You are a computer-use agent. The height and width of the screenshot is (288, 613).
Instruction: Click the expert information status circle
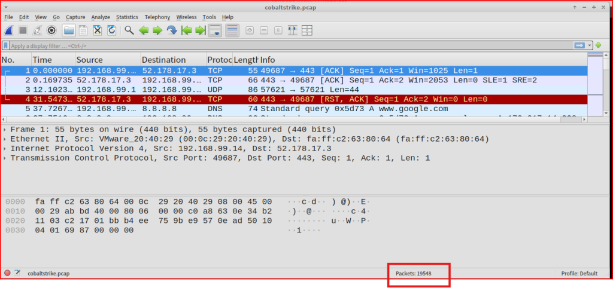tap(8, 273)
